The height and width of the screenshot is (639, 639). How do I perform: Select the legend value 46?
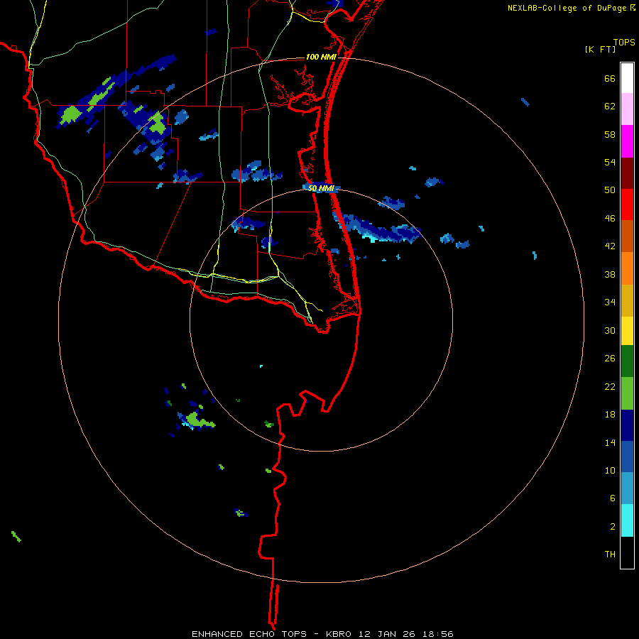click(610, 219)
